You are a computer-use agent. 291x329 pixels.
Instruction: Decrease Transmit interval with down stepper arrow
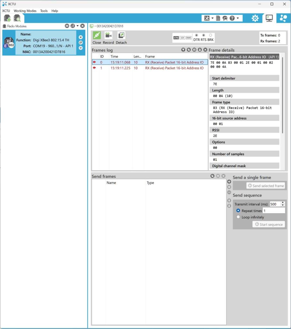coord(283,205)
